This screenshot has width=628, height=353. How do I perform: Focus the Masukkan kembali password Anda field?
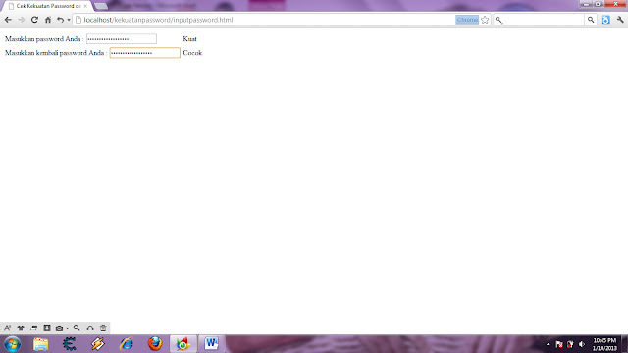(145, 53)
